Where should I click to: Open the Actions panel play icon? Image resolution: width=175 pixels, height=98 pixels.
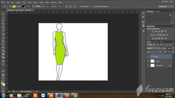click(x=143, y=17)
